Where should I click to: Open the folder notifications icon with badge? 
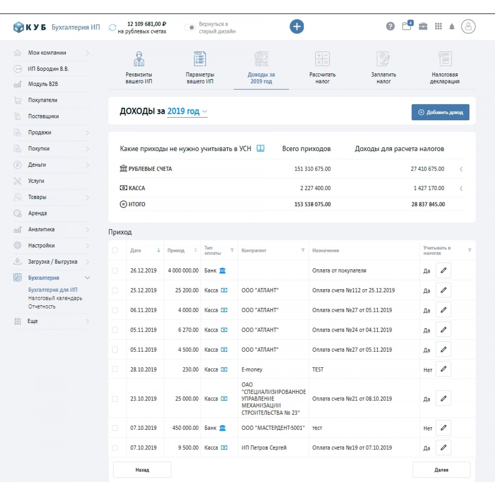(x=407, y=25)
